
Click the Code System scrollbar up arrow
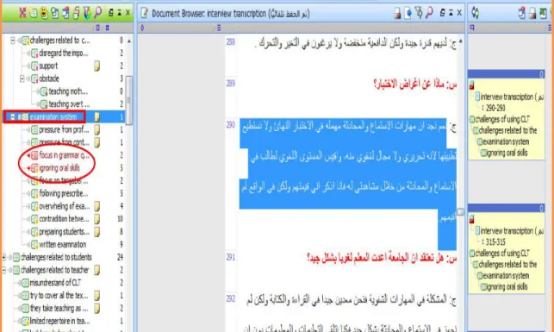point(129,41)
